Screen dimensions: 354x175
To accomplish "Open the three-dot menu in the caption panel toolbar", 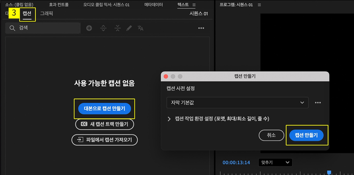I will 201,28.
